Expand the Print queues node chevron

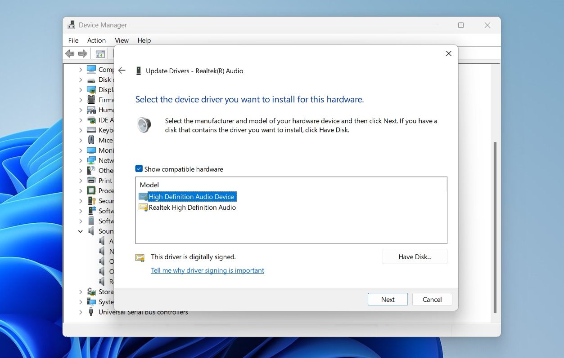click(81, 181)
